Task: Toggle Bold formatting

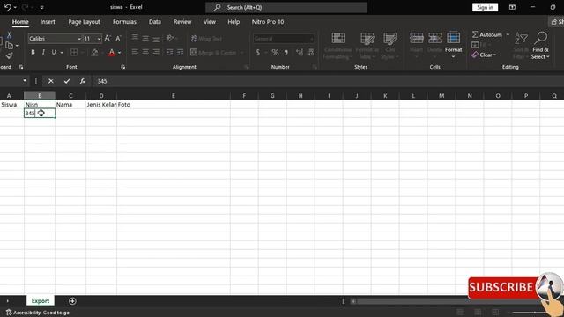Action: tap(33, 53)
